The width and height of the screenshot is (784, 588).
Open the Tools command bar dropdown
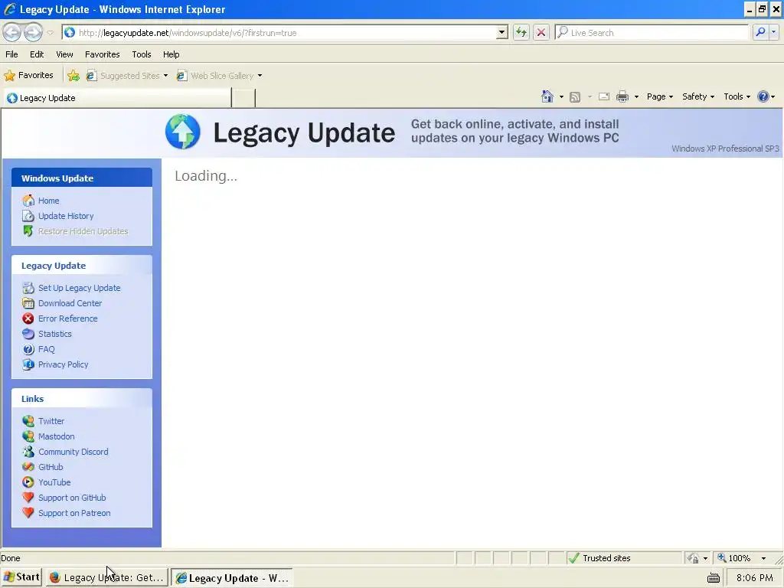tap(737, 96)
